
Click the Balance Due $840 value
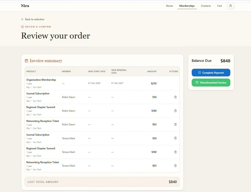(x=225, y=61)
